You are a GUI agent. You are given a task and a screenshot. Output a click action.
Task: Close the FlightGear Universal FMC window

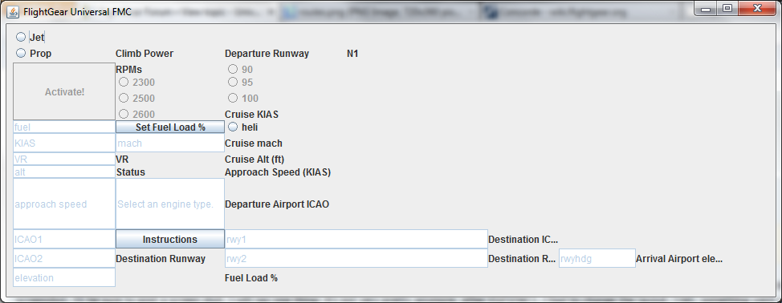757,9
